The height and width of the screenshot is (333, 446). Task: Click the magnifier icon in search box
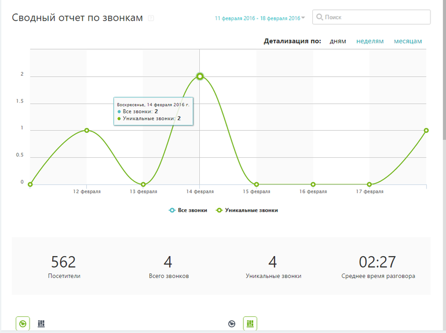pyautogui.click(x=319, y=17)
